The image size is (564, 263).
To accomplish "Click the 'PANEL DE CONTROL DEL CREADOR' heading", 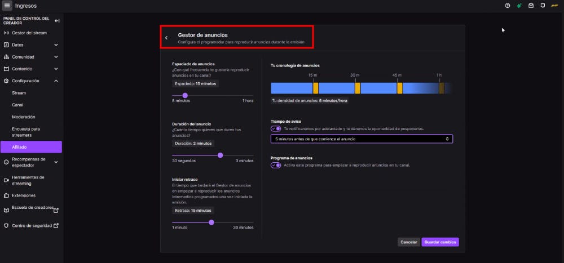I will click(27, 21).
